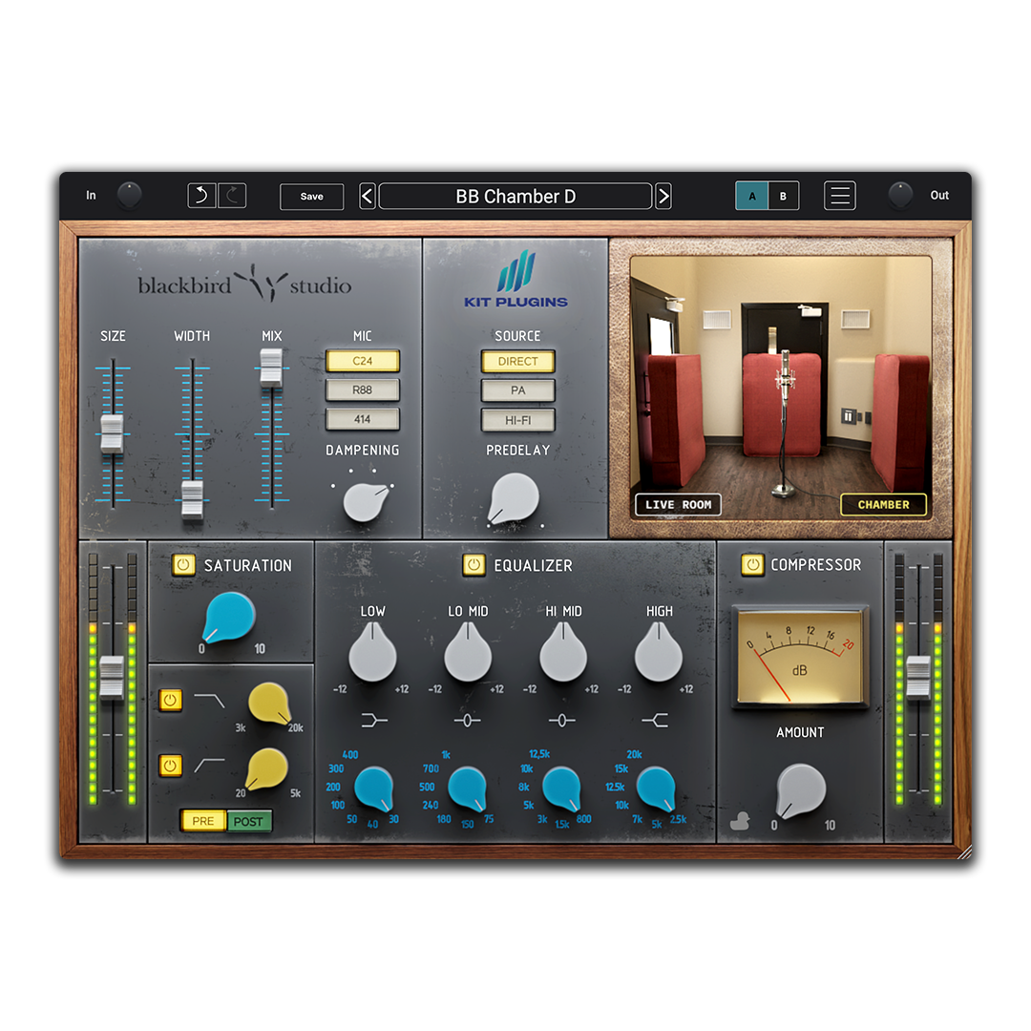
Task: Toggle the Compressor power button
Action: 752,565
